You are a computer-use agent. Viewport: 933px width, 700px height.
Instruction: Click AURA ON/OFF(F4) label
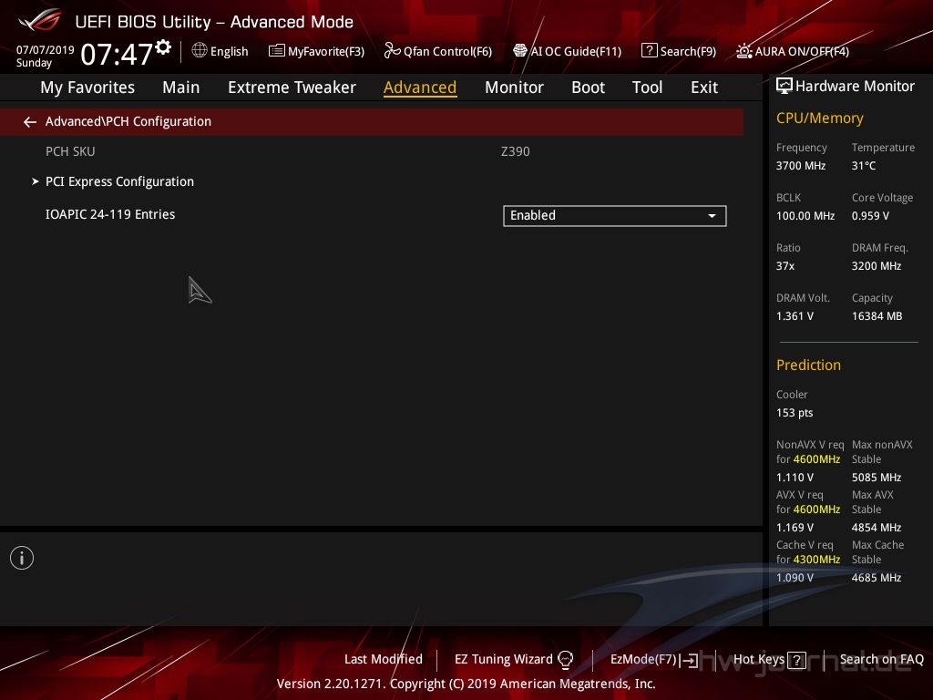tap(802, 51)
